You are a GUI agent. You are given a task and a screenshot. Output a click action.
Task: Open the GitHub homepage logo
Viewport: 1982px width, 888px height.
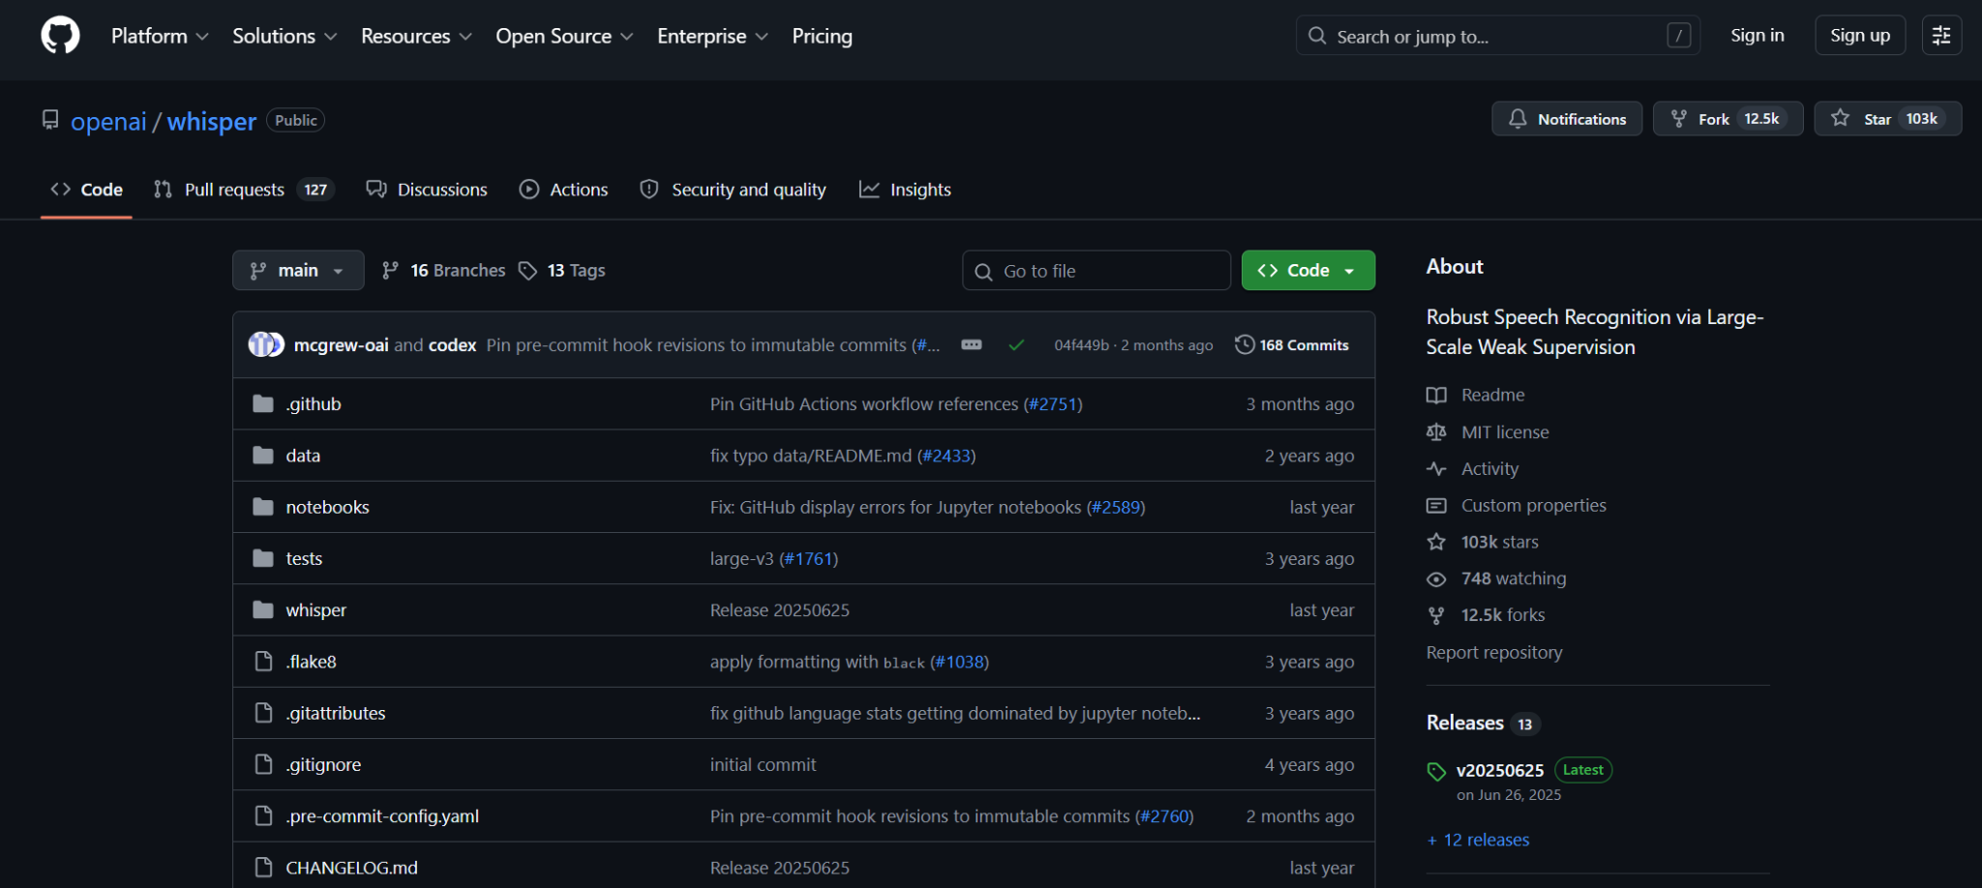point(60,36)
